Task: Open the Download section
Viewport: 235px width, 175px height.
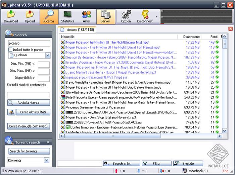Action: click(11, 17)
